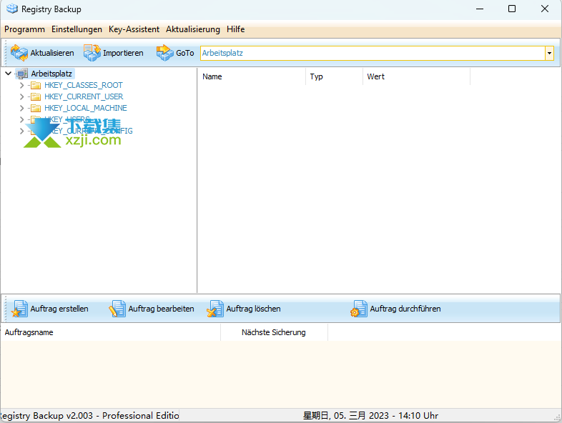Click the Auftrag erstellen icon

tap(19, 309)
